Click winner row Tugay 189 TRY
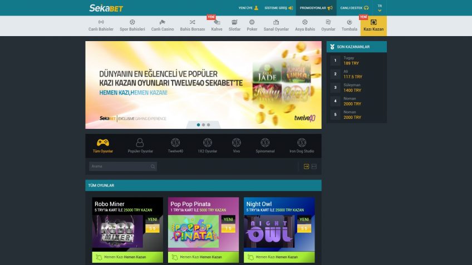Image resolution: width=472 pixels, height=265 pixels. click(357, 61)
